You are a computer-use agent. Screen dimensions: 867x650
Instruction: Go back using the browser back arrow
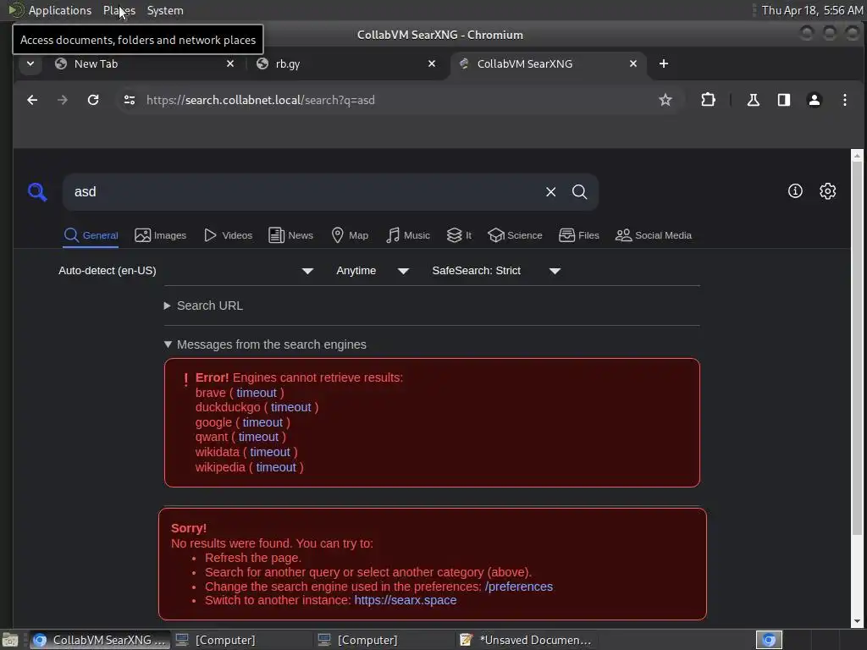coord(32,100)
